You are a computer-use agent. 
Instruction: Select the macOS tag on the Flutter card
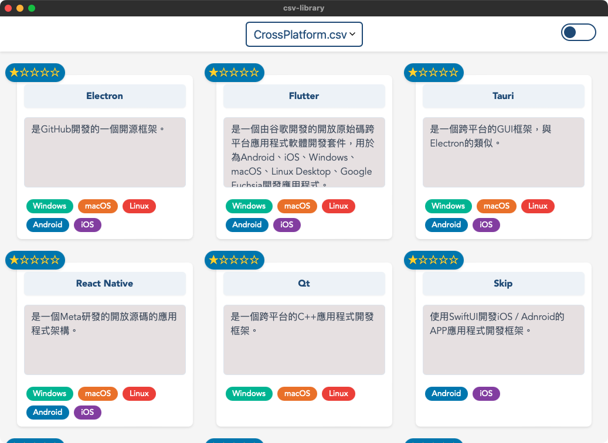[x=297, y=206]
